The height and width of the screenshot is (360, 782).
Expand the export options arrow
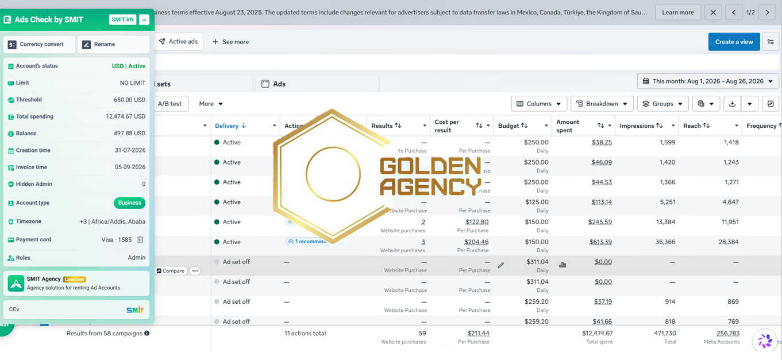click(749, 104)
